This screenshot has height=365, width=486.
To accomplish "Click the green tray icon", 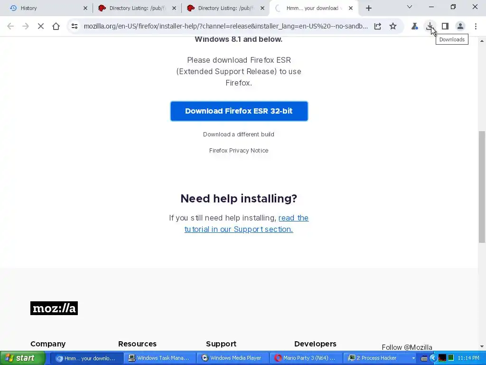I will (x=451, y=358).
